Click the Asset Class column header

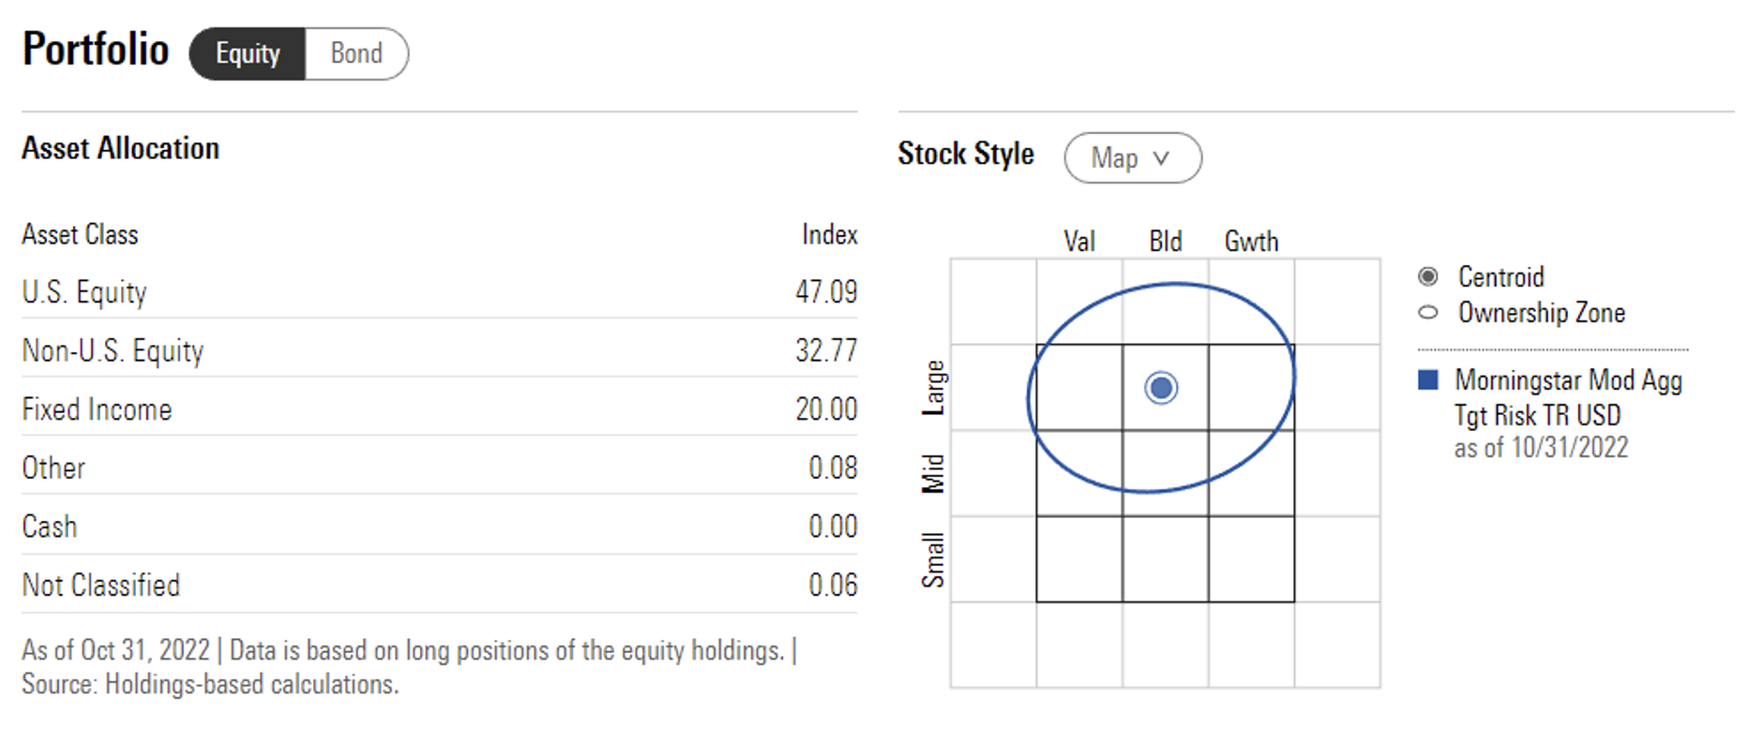[80, 234]
